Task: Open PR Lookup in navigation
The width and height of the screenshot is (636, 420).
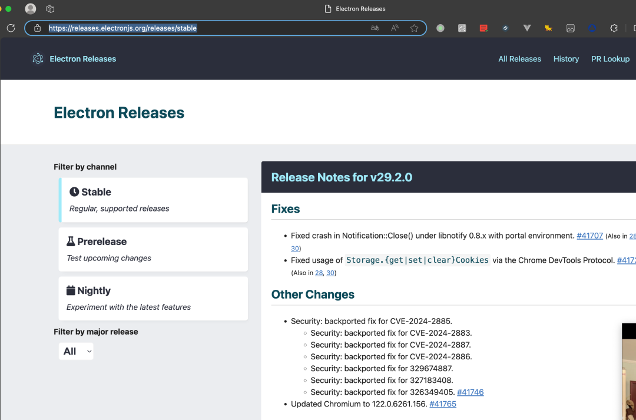Action: point(610,59)
